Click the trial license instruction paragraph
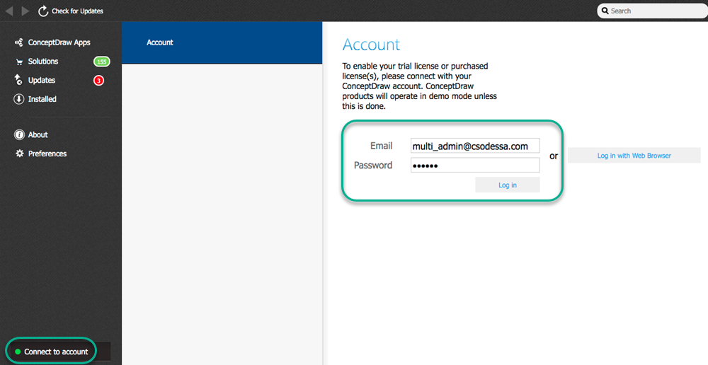This screenshot has height=365, width=708. click(x=419, y=86)
